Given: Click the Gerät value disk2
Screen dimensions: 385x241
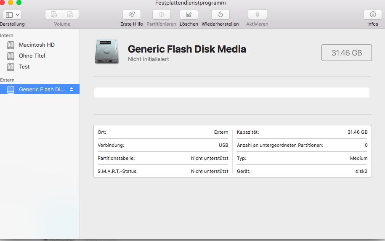Looking at the screenshot, I should pos(361,171).
